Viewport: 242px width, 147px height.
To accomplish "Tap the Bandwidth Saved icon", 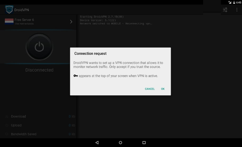I will [7, 134].
